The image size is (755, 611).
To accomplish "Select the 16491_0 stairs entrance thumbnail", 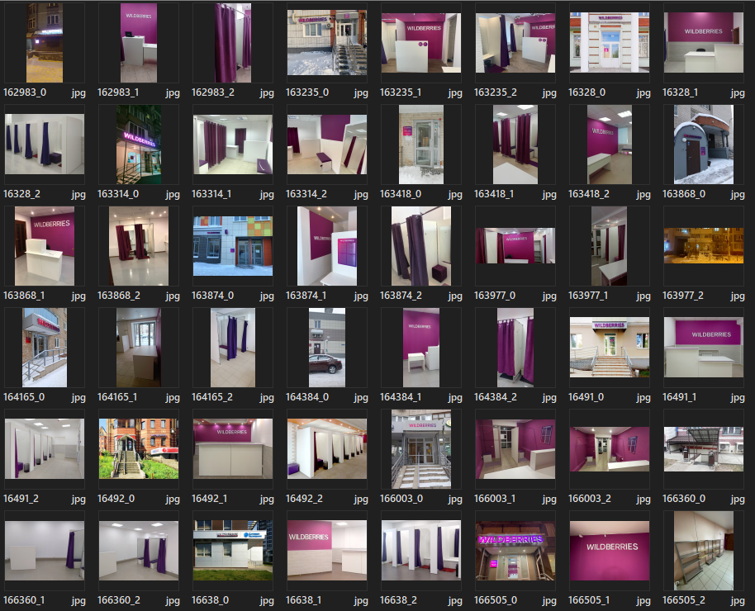I will [x=610, y=348].
